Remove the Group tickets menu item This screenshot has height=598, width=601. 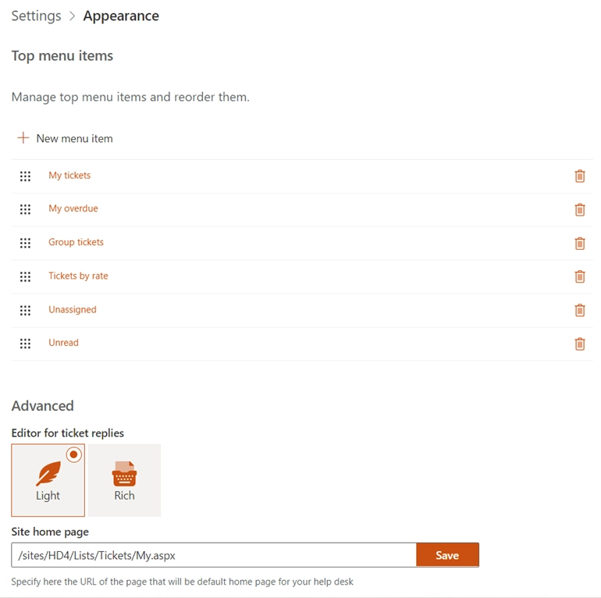pyautogui.click(x=580, y=243)
